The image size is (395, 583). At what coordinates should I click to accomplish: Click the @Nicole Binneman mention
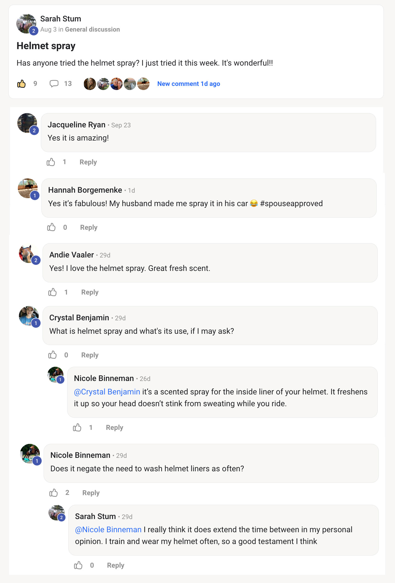click(108, 529)
